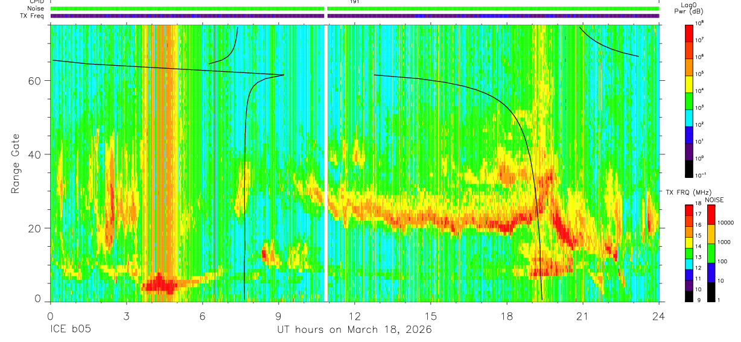The width and height of the screenshot is (741, 342).
Task: Click the 24 tick label on the UT hours axis
Action: [659, 315]
